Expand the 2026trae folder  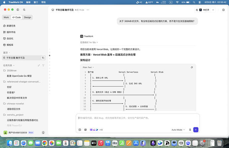pos(10,70)
